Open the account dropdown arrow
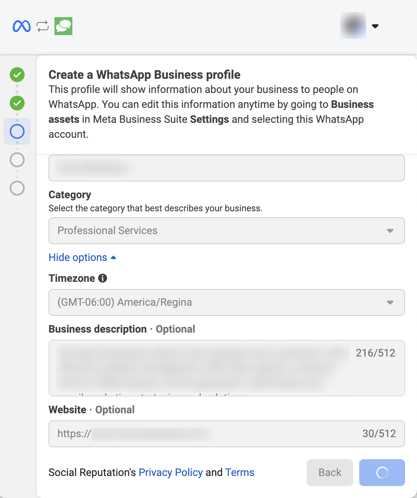 point(375,26)
